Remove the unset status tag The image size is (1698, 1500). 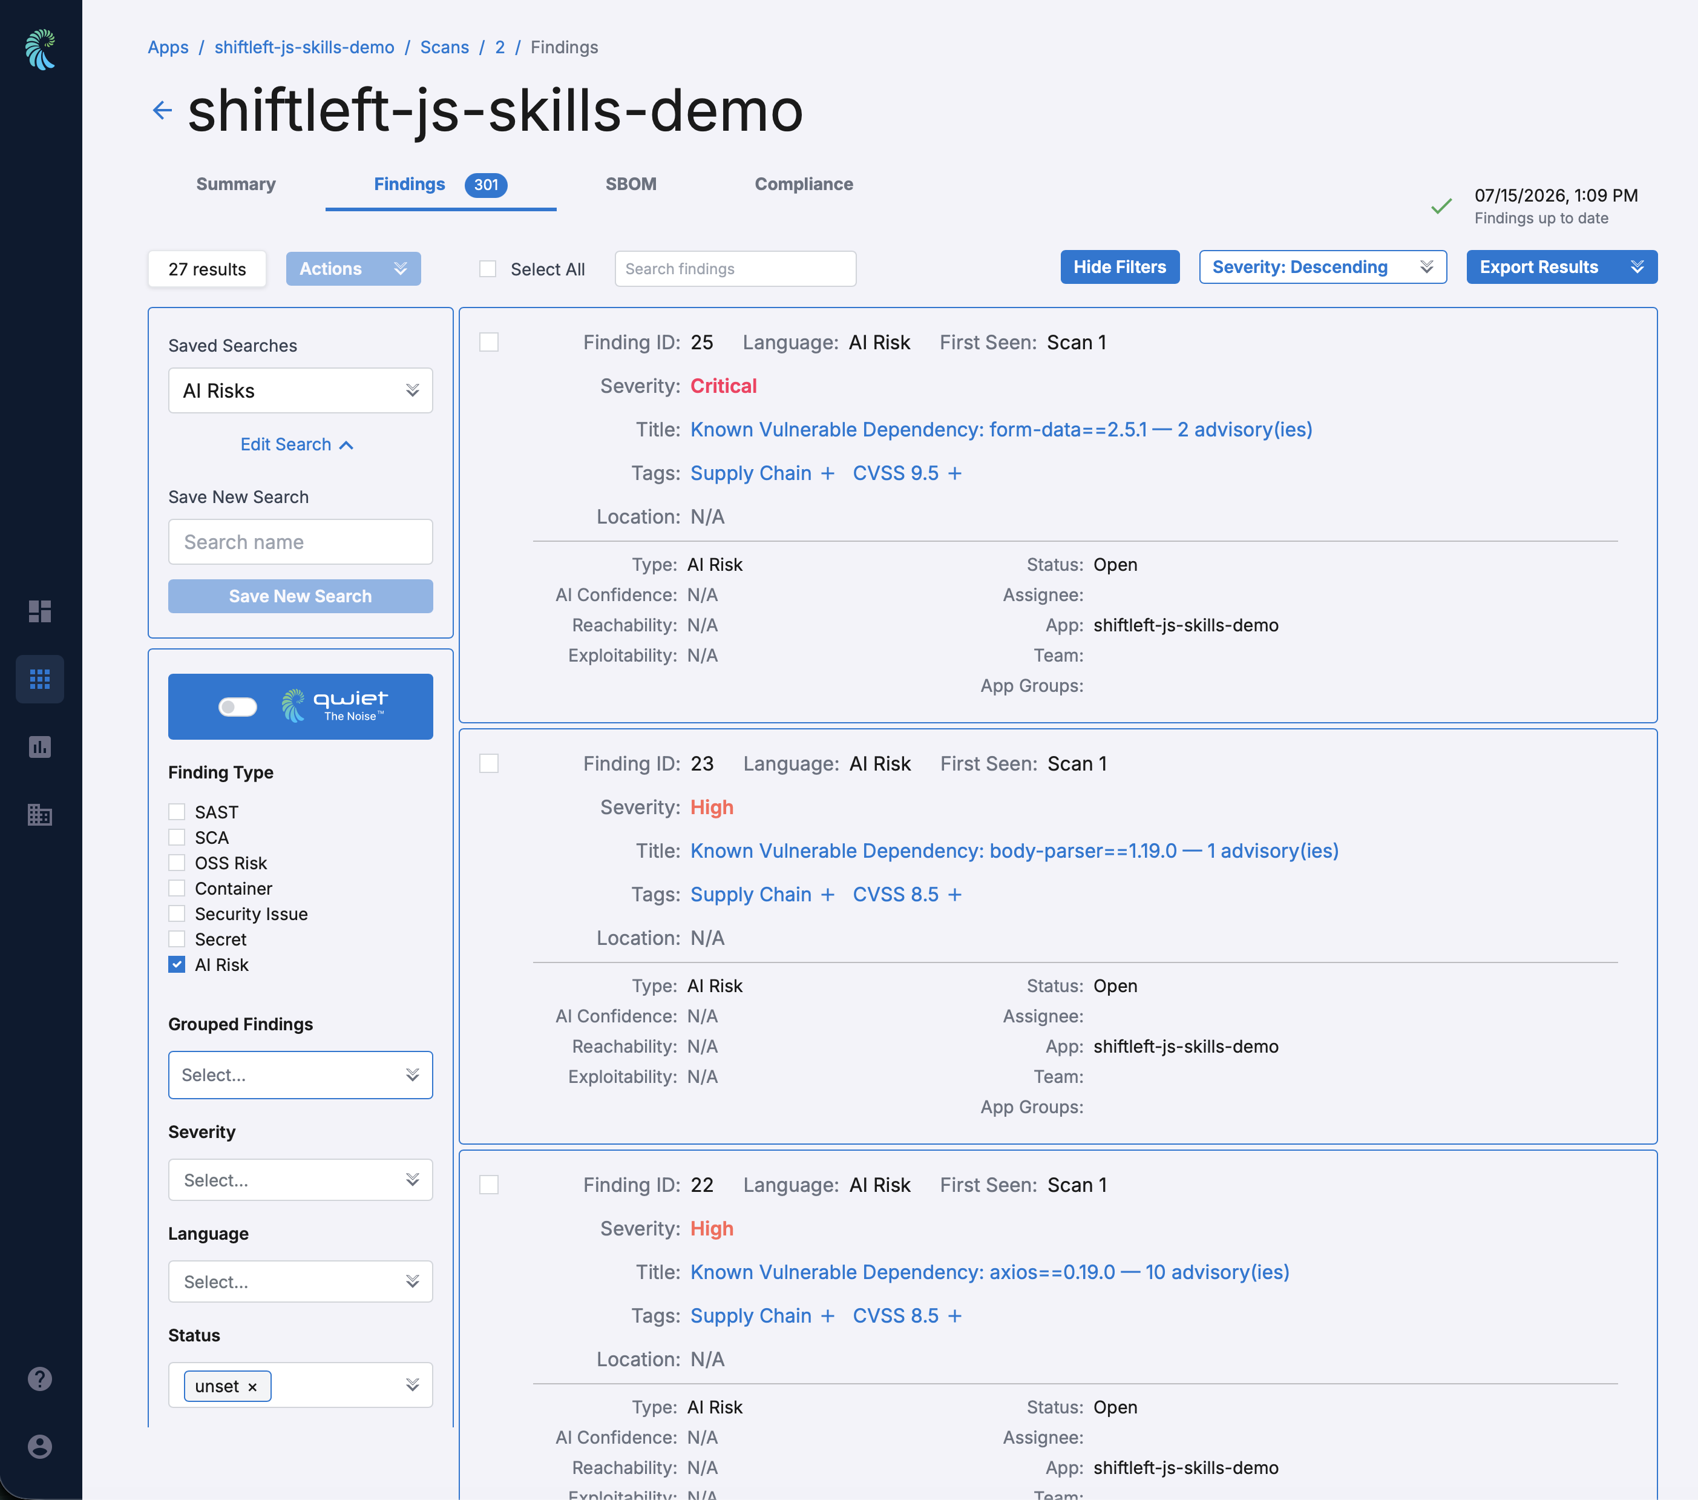pyautogui.click(x=252, y=1387)
